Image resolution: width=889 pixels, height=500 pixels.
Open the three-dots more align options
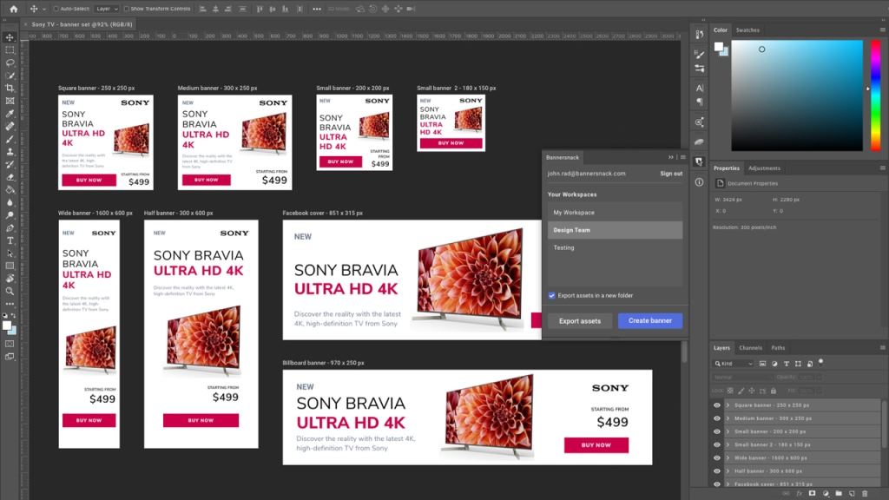coord(316,9)
